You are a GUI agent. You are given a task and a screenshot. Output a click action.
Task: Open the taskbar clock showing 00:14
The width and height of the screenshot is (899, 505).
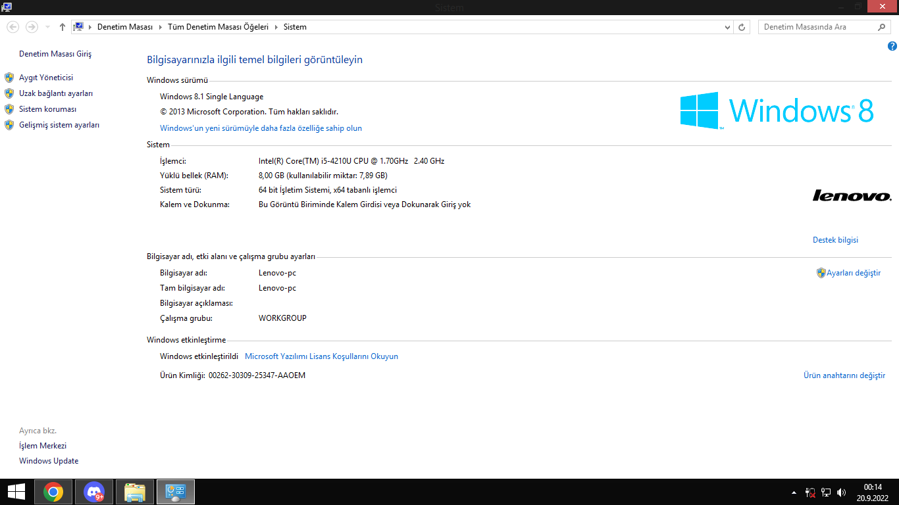click(873, 492)
